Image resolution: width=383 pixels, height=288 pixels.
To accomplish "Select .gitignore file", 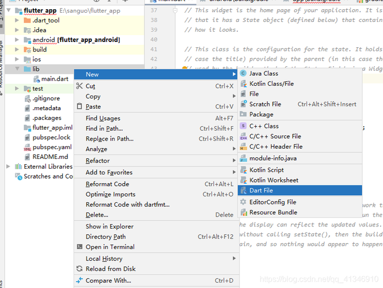I will 46,98.
